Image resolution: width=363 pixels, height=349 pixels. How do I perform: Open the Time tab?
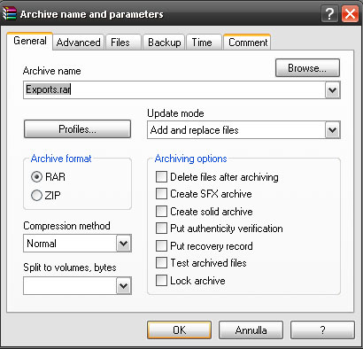click(x=204, y=43)
